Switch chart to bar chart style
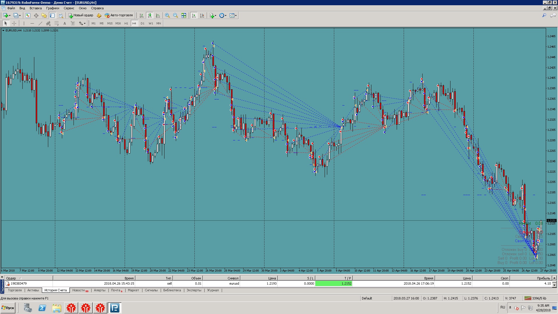The image size is (558, 314). click(141, 15)
